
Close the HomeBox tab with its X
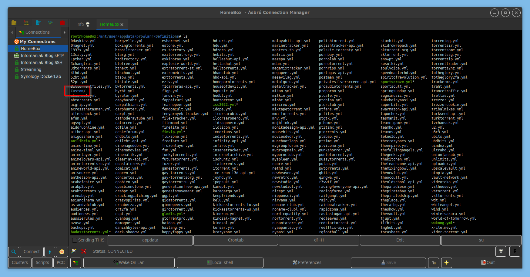tap(122, 25)
